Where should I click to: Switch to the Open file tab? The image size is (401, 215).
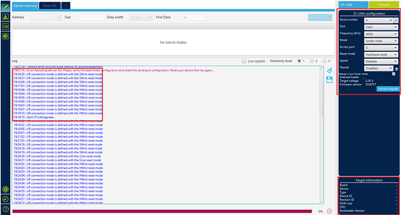coord(50,6)
